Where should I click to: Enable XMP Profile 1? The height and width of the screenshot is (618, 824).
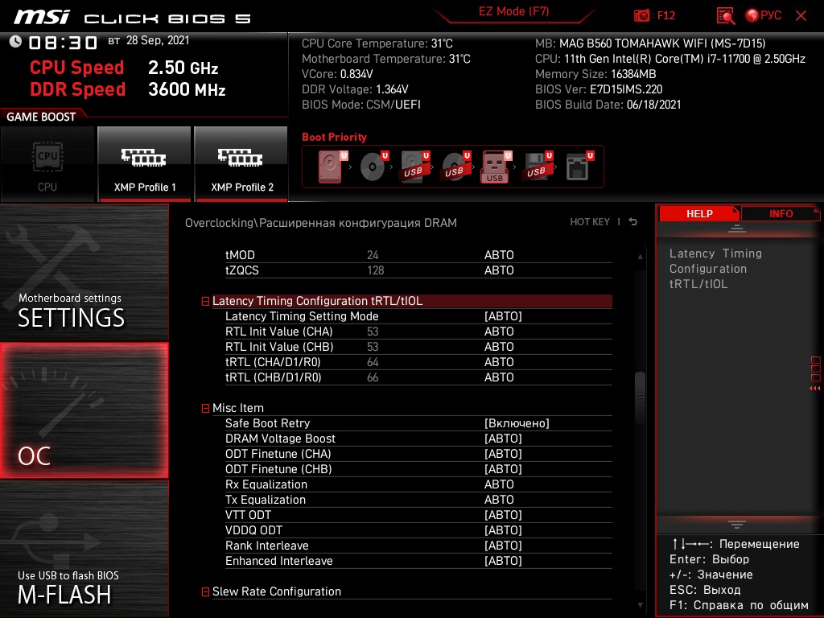pos(145,164)
